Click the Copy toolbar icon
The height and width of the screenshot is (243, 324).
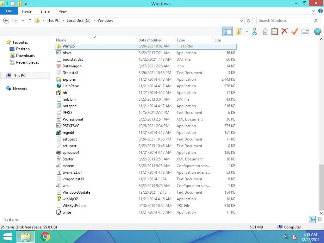265,31
